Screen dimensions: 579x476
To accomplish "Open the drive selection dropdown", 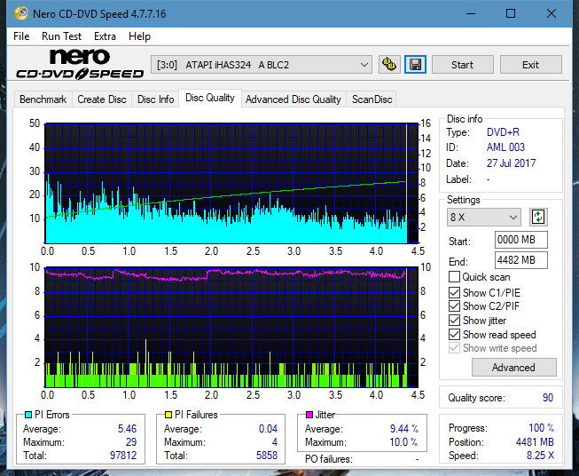I will point(261,65).
